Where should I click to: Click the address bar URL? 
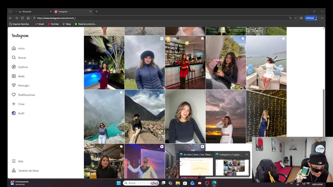pyautogui.click(x=56, y=18)
